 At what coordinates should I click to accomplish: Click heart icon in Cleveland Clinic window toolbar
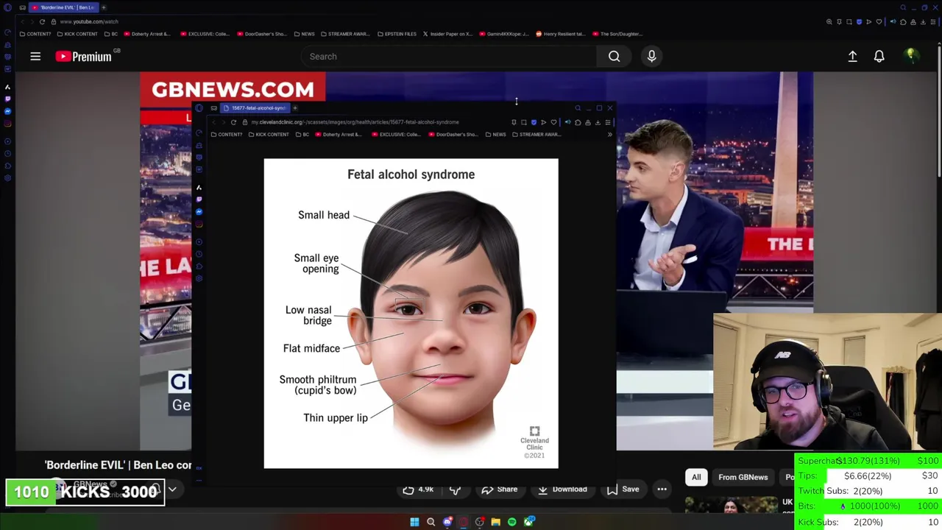(x=553, y=122)
